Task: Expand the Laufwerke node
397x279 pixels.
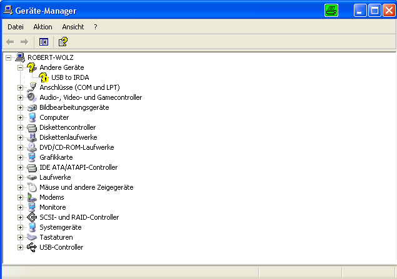Action: pos(20,177)
